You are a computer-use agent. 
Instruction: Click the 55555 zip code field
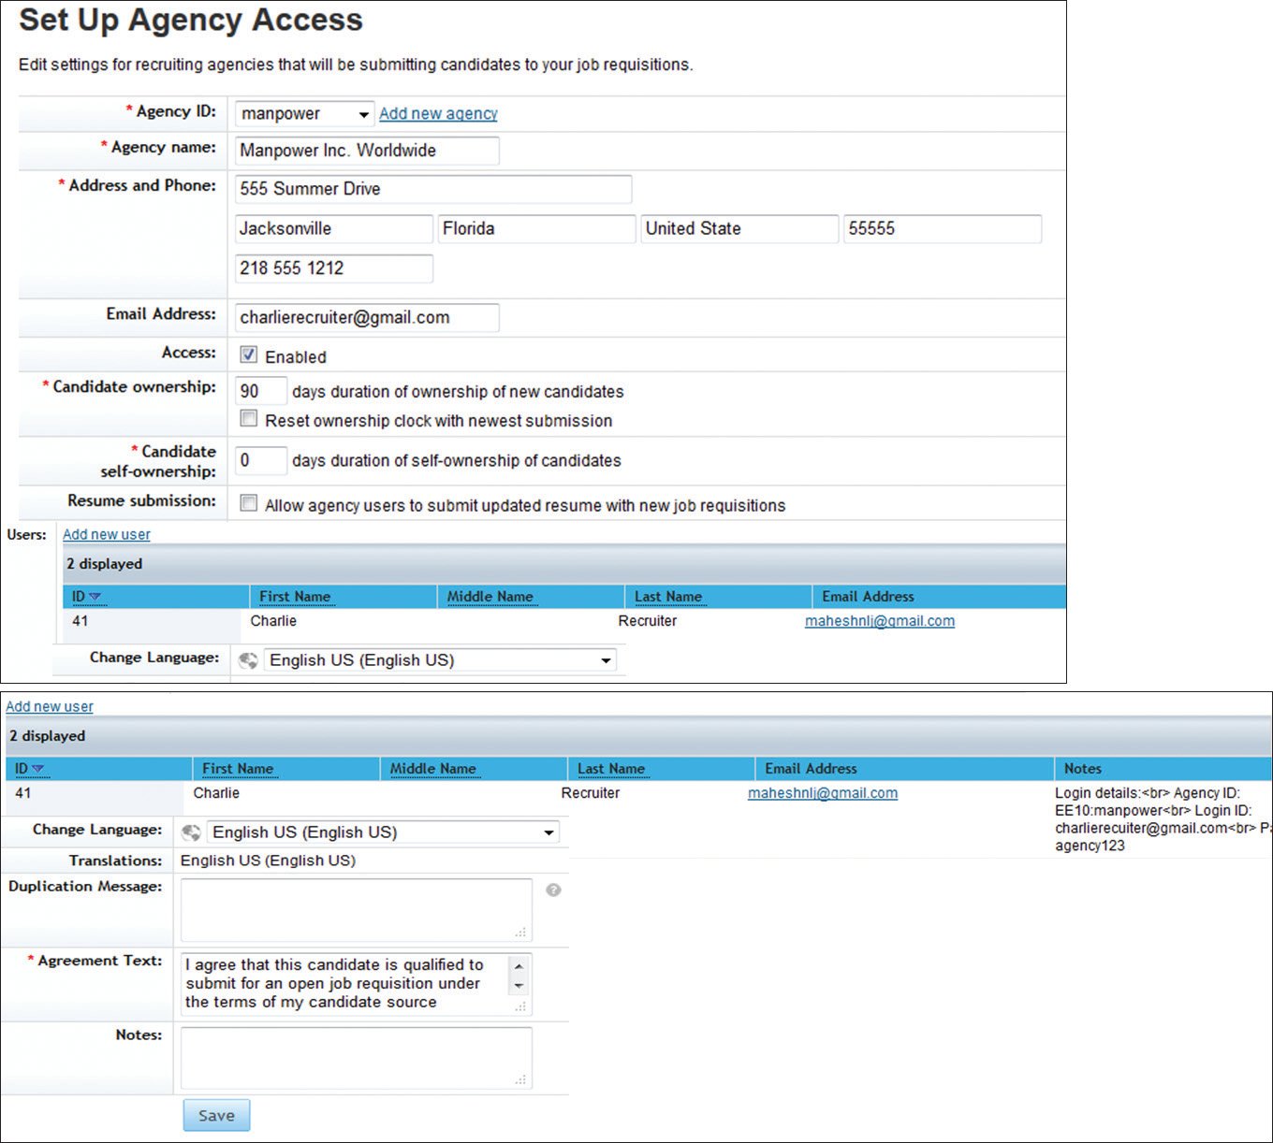click(943, 228)
